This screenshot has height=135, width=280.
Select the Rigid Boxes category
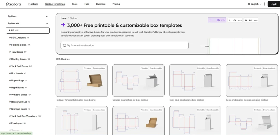(x=18, y=88)
